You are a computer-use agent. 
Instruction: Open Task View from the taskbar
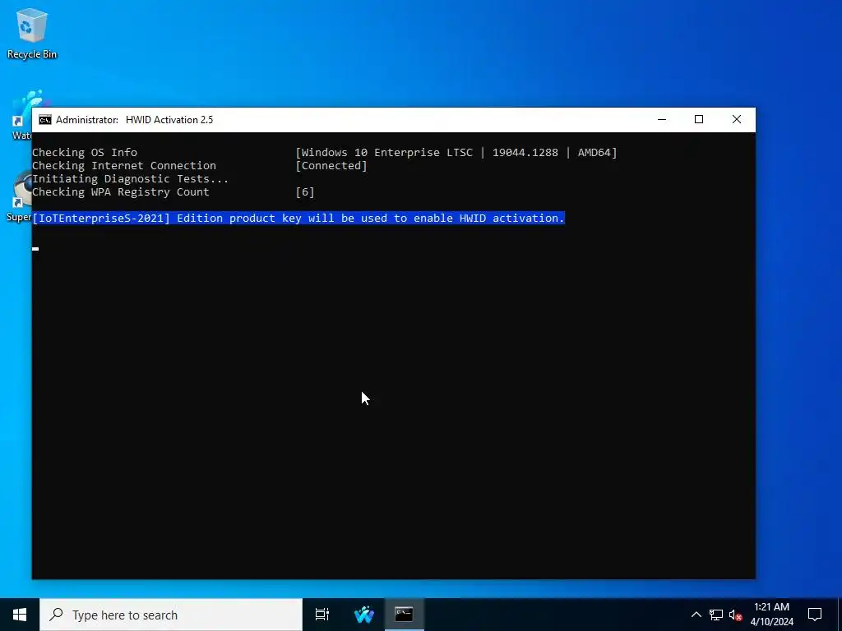pyautogui.click(x=322, y=615)
